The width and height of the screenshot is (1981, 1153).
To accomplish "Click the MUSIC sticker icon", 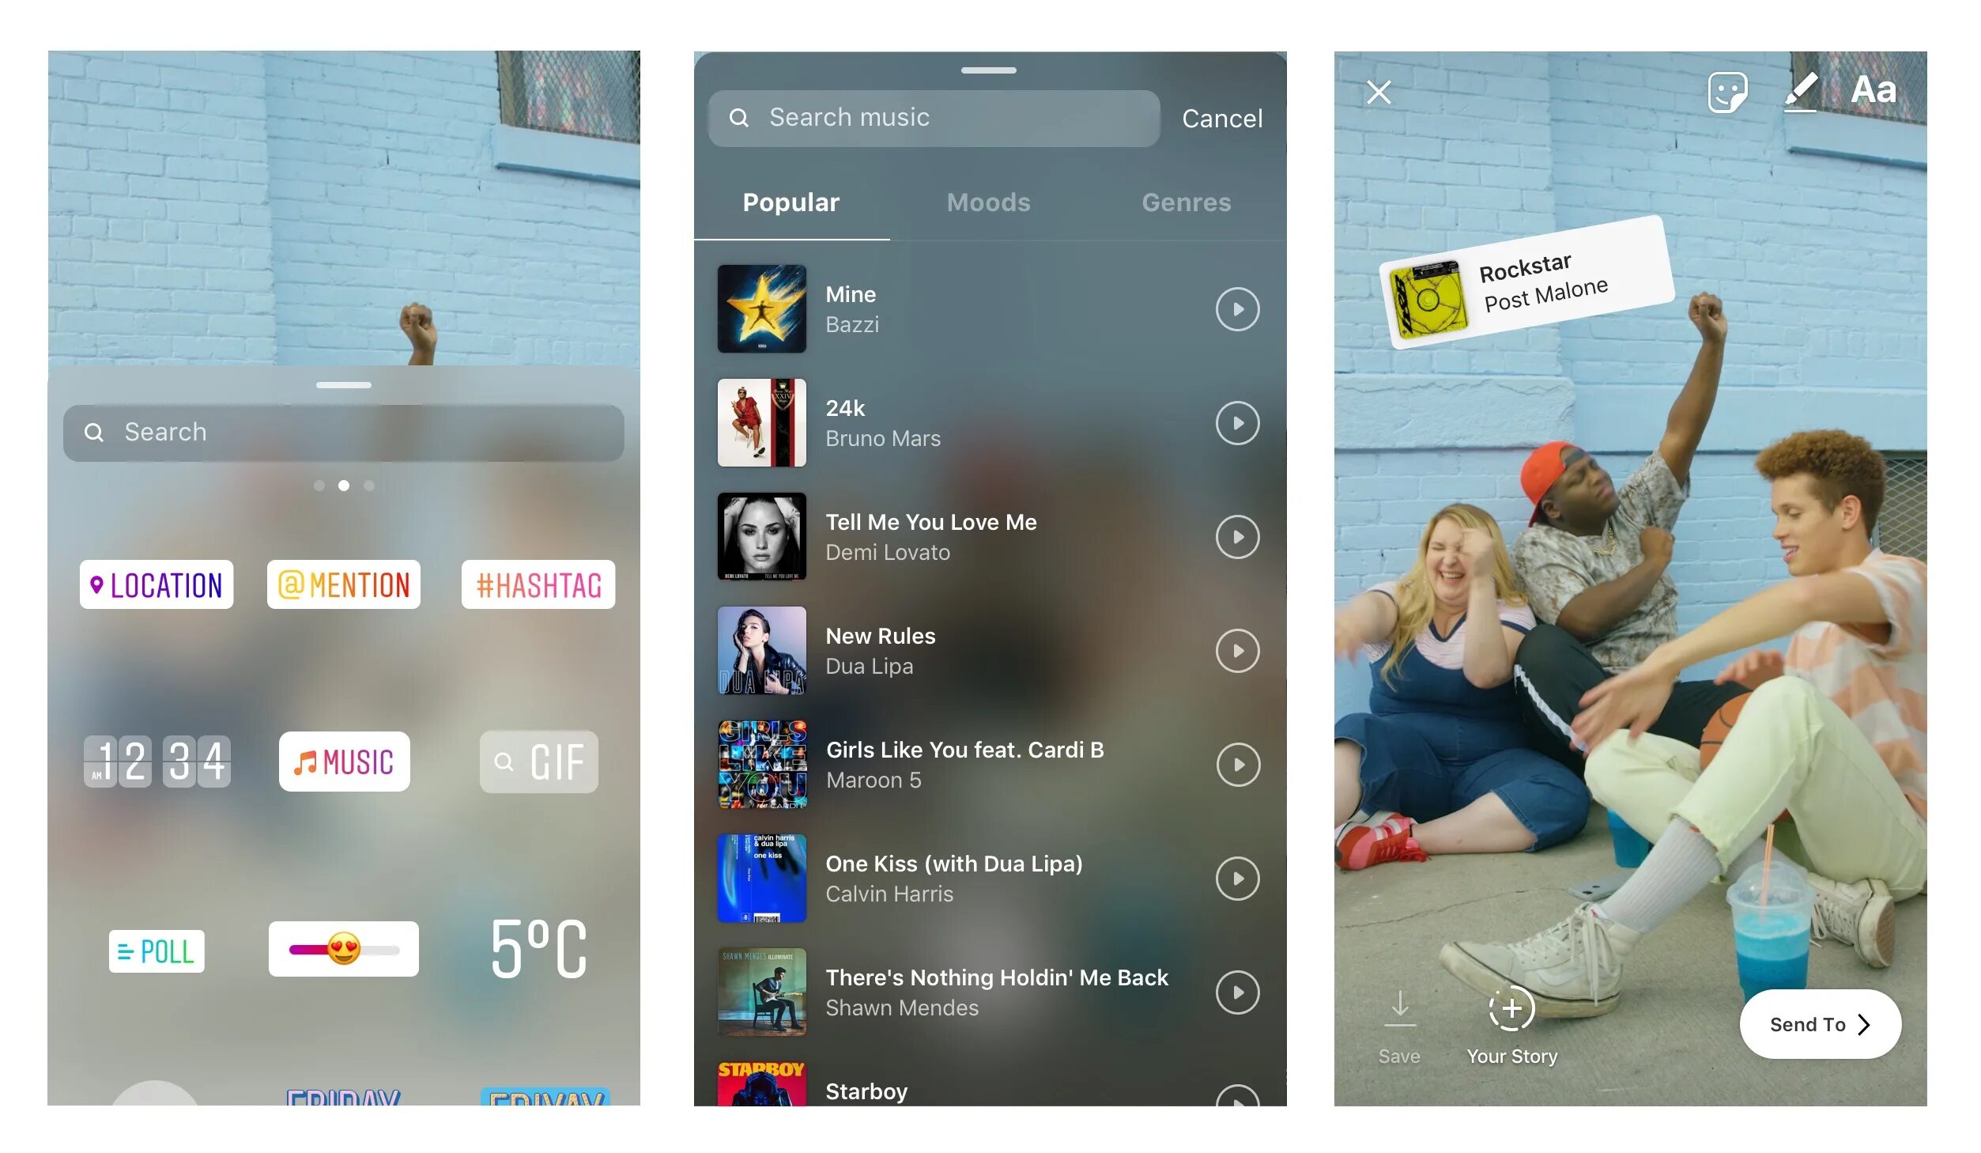I will (x=345, y=759).
